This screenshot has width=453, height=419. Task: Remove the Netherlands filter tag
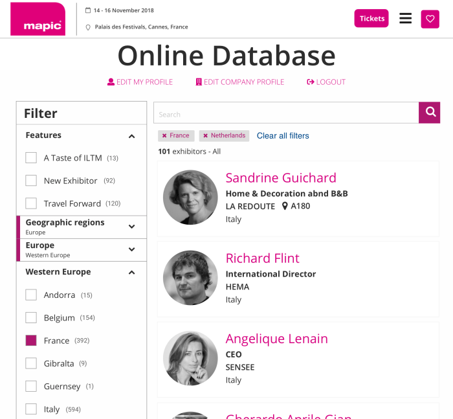point(205,136)
